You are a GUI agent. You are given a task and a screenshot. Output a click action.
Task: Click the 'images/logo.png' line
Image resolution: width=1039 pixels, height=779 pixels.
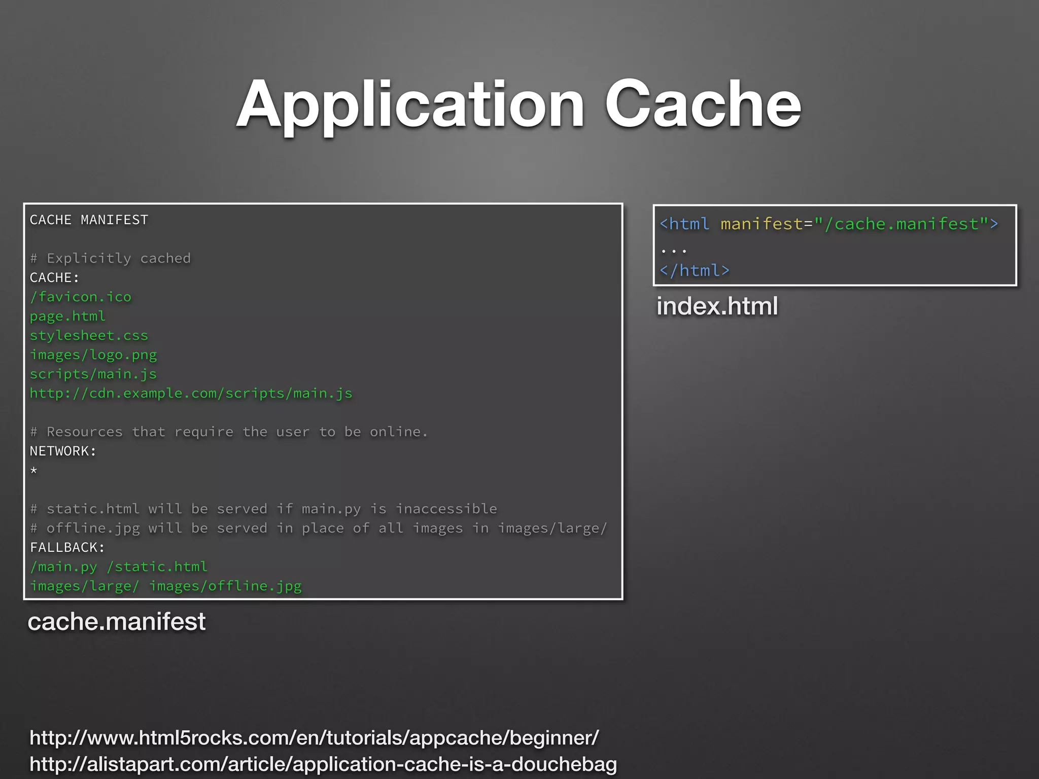93,355
